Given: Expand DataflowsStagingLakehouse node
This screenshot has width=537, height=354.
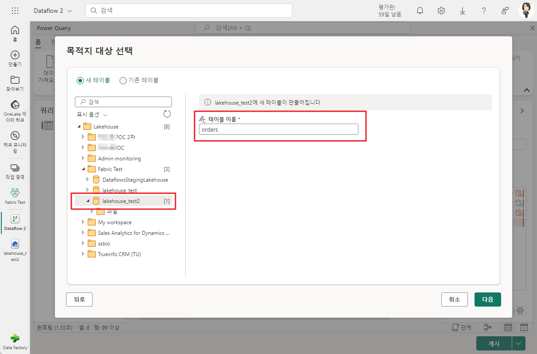Looking at the screenshot, I should [87, 179].
